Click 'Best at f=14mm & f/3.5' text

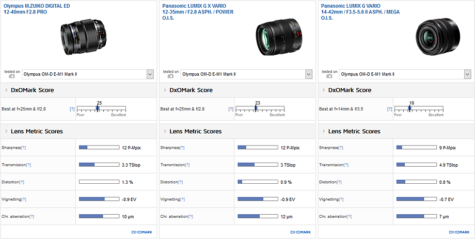[341, 109]
